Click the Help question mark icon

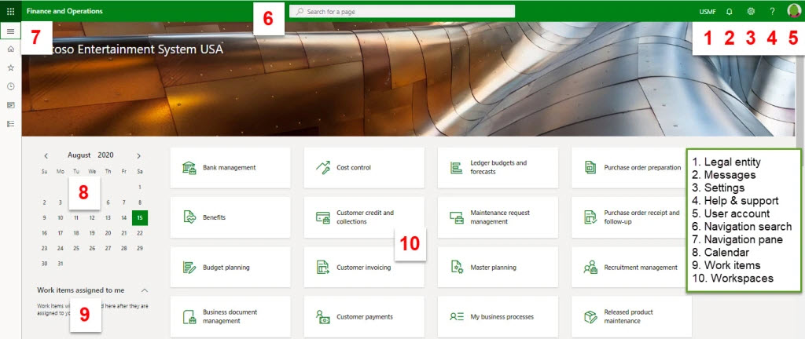[x=772, y=12]
